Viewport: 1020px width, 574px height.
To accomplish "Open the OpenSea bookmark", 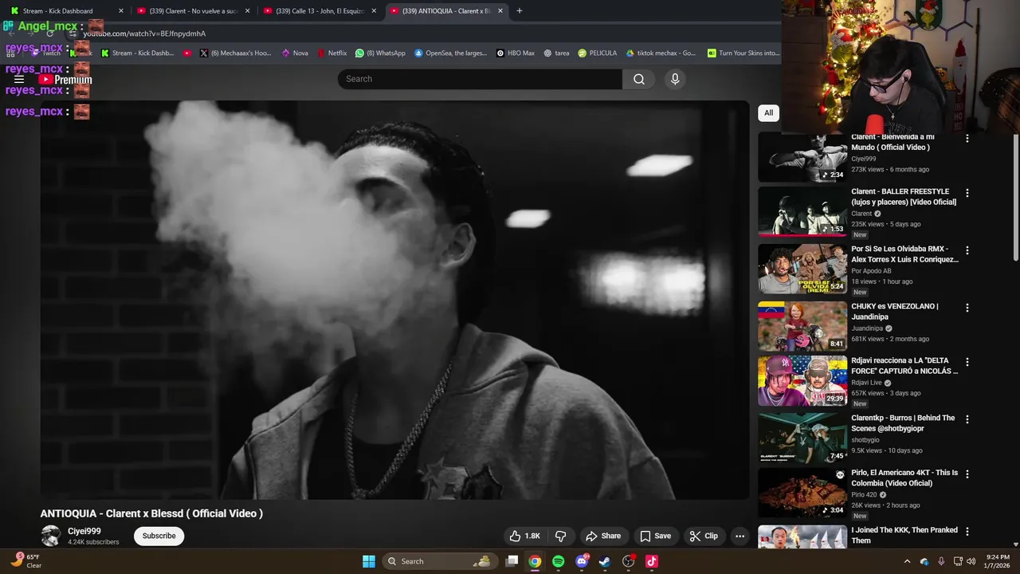I will [x=450, y=53].
